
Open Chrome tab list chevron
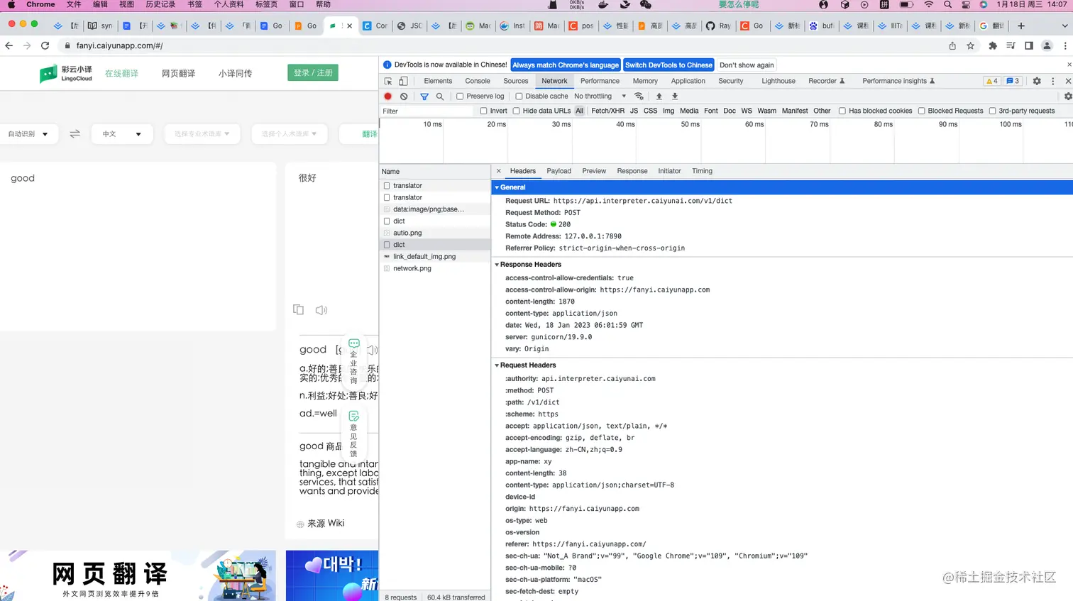point(1064,26)
